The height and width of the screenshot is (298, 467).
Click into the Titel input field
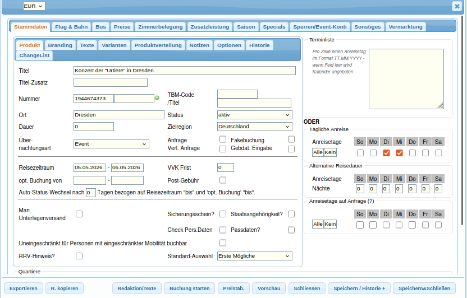pyautogui.click(x=184, y=71)
